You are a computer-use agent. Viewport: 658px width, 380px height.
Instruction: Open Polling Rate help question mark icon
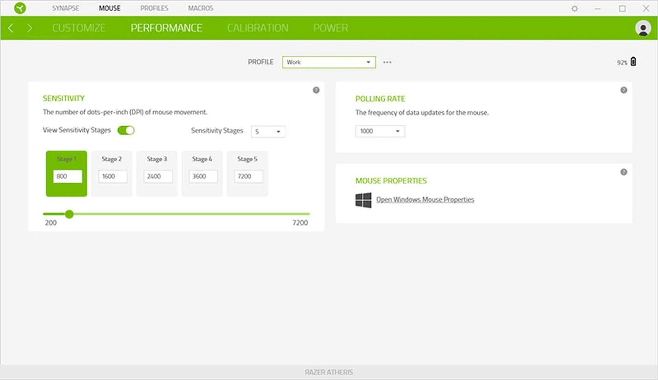coord(624,90)
